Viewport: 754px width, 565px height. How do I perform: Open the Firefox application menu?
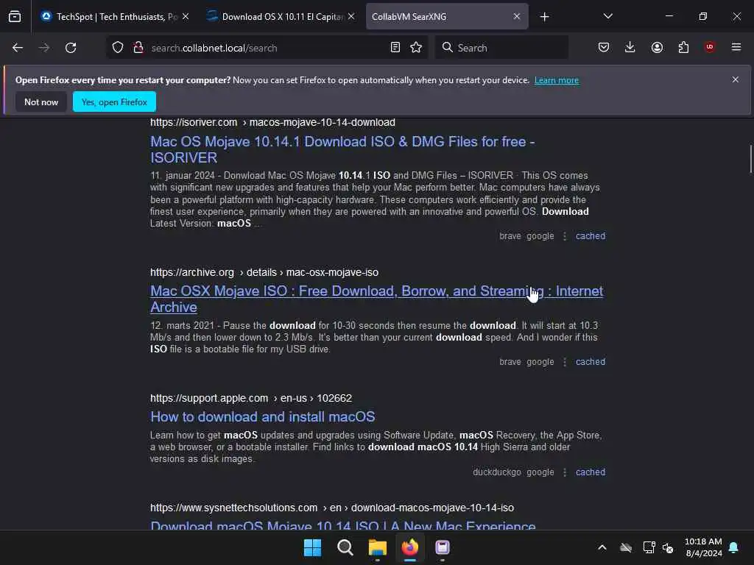tap(736, 47)
